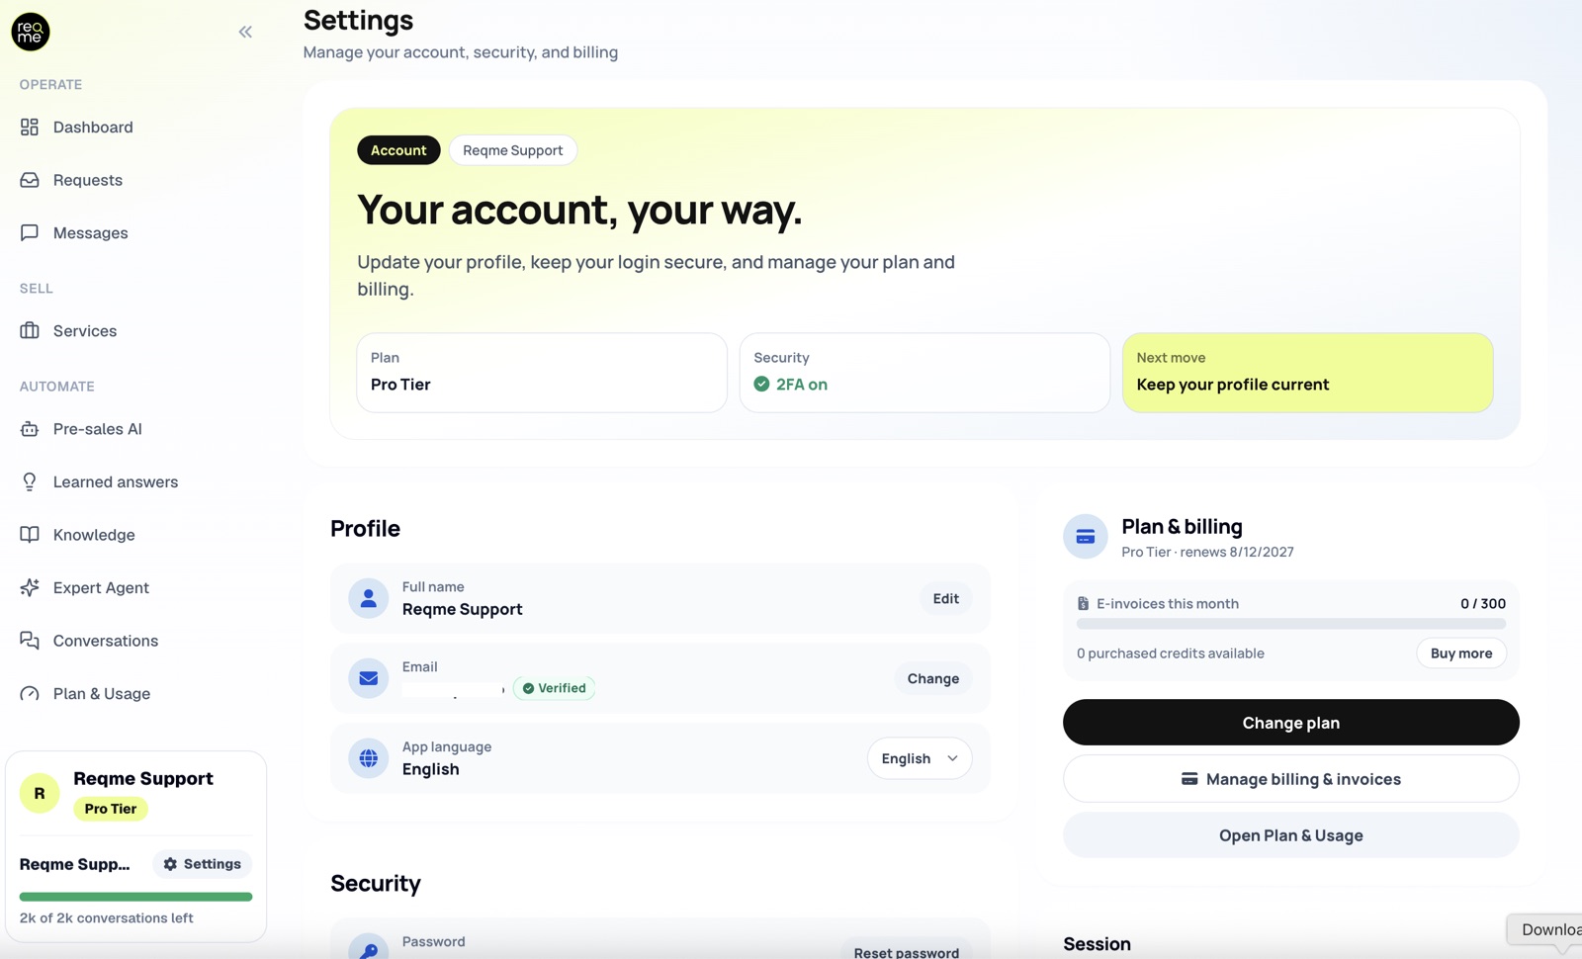Viewport: 1582px width, 959px height.
Task: Click the conversations-left green progress bar
Action: click(135, 897)
